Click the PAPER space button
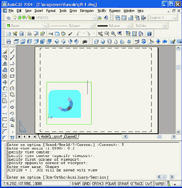 coord(159,183)
